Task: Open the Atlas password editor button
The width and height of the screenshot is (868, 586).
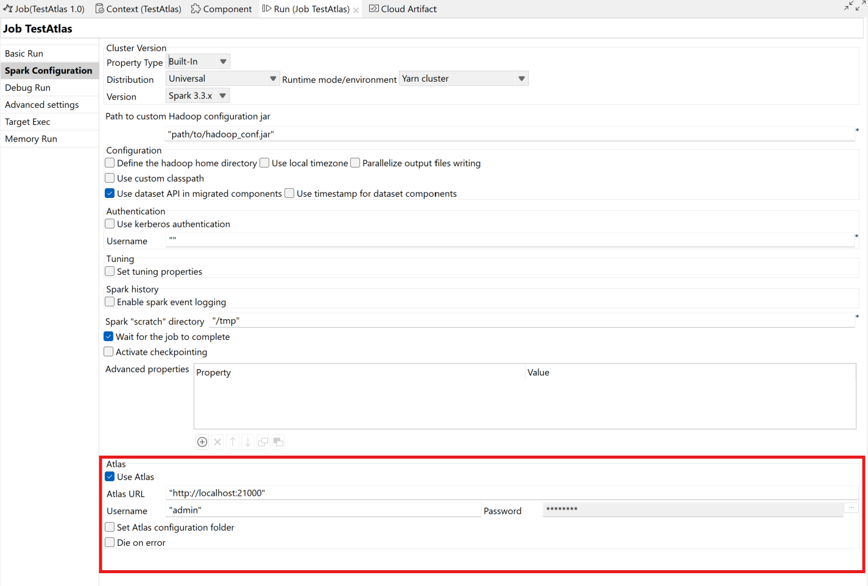Action: point(851,508)
